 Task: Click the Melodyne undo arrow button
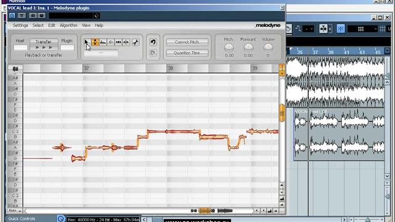tap(153, 42)
